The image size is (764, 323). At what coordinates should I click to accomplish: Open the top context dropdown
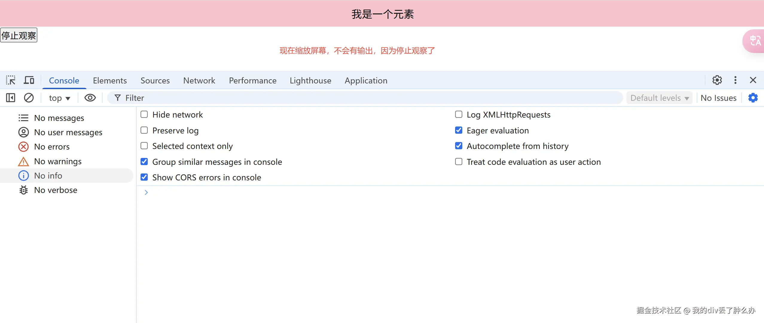(x=59, y=98)
